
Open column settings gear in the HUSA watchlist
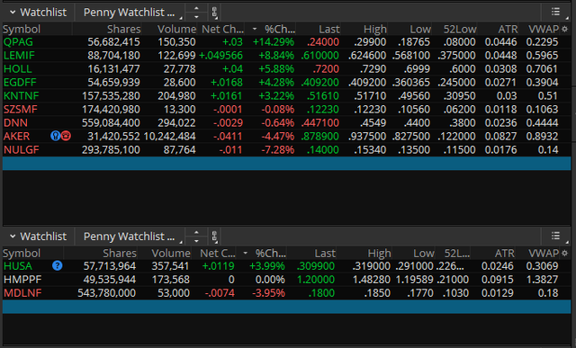pos(565,253)
